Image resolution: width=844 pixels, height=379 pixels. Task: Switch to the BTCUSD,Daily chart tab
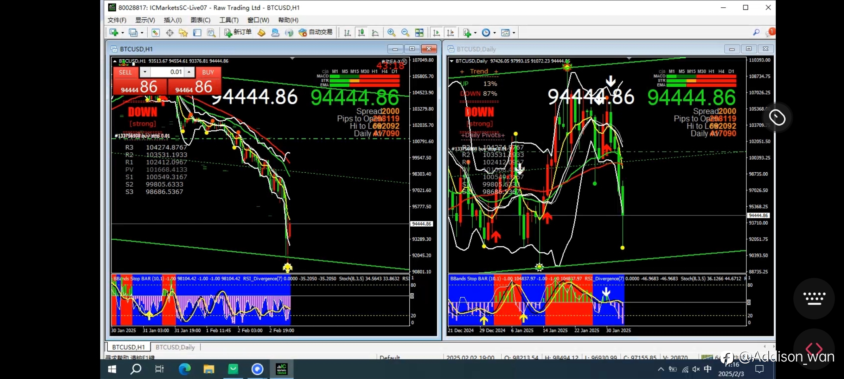click(x=175, y=347)
